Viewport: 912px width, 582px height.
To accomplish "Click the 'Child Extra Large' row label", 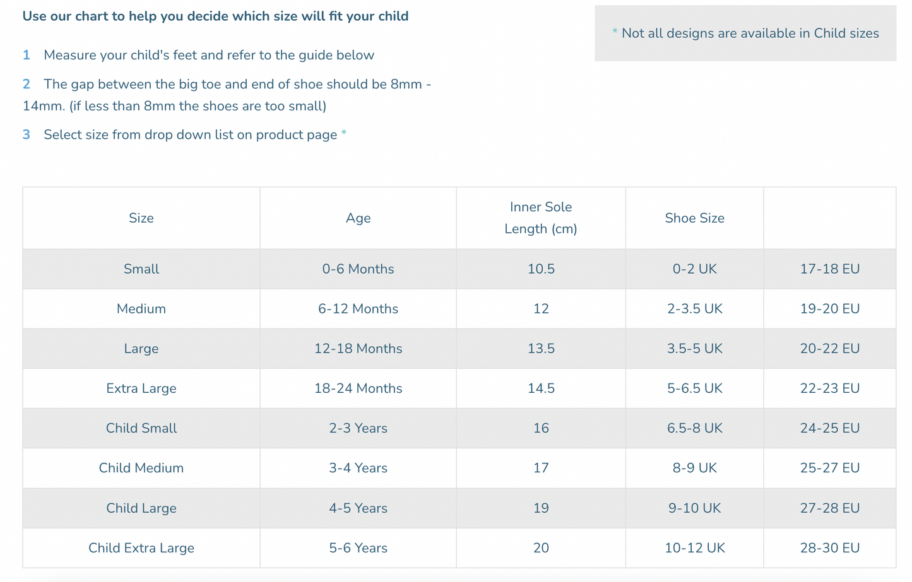I will (x=141, y=548).
